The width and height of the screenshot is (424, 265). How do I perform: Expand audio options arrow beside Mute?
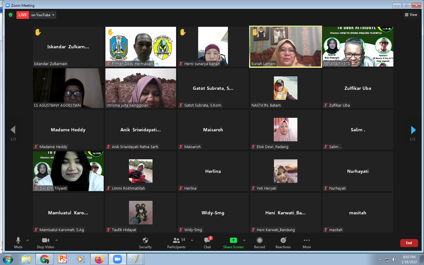click(x=28, y=240)
